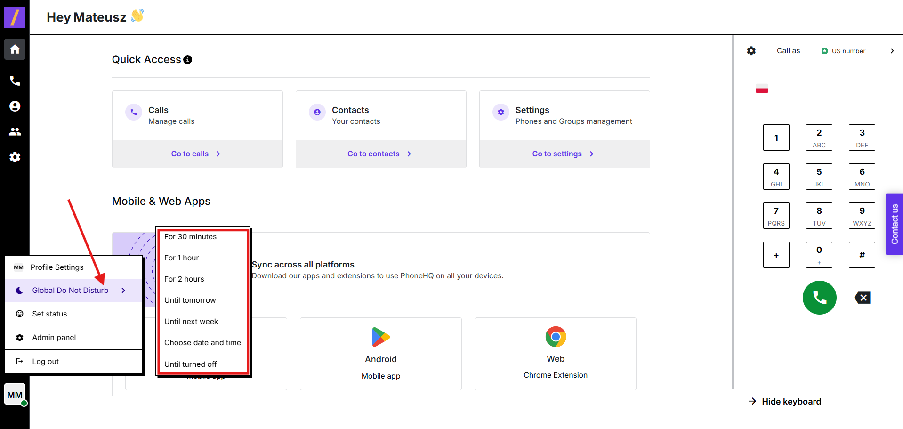Viewport: 903px width, 429px height.
Task: Open the Contact us side tab
Action: click(895, 224)
